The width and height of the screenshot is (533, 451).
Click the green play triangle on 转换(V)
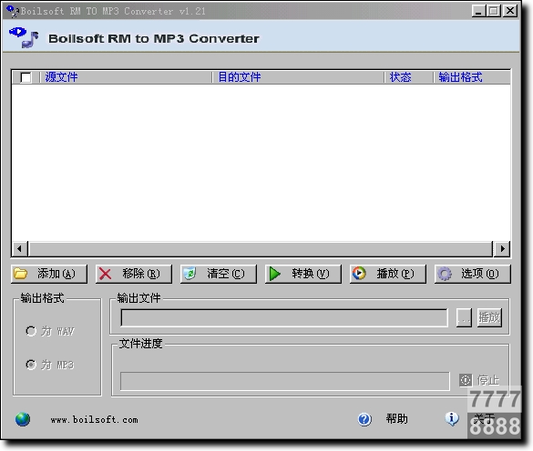point(274,274)
